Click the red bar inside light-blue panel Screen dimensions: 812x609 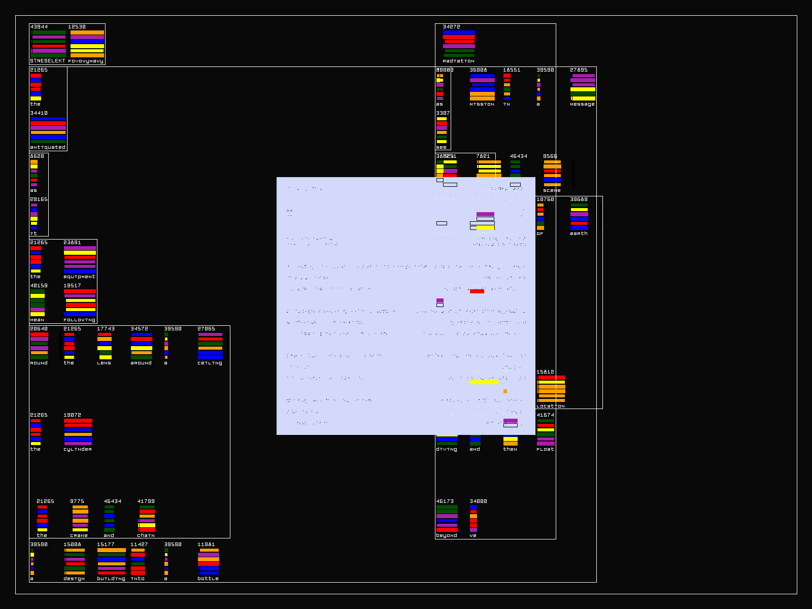477,291
